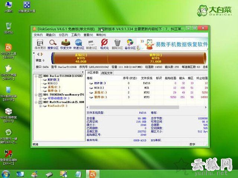The height and width of the screenshot is (178, 238).
Task: Open the Win引导修复 desktop shortcut
Action: pyautogui.click(x=9, y=115)
